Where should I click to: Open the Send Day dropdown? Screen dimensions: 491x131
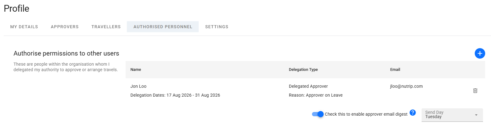click(452, 115)
